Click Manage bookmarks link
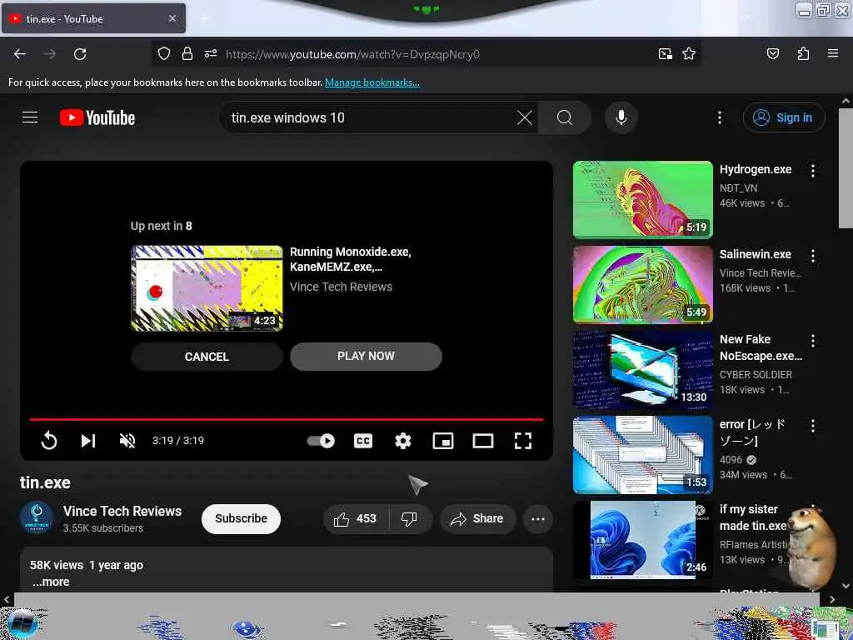This screenshot has width=853, height=640. [372, 82]
